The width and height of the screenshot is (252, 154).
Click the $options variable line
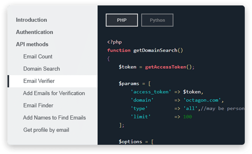130,142
